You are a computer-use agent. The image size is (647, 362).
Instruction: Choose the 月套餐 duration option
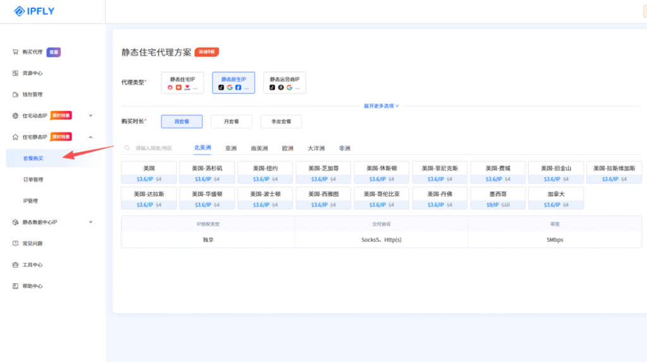[x=231, y=122]
